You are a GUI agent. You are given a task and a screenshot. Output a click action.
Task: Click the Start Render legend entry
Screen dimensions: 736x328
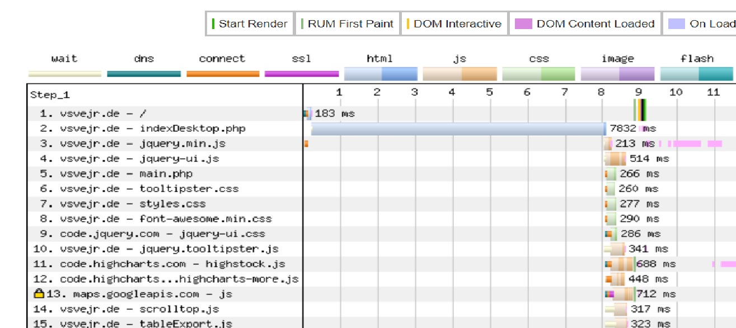pos(250,24)
